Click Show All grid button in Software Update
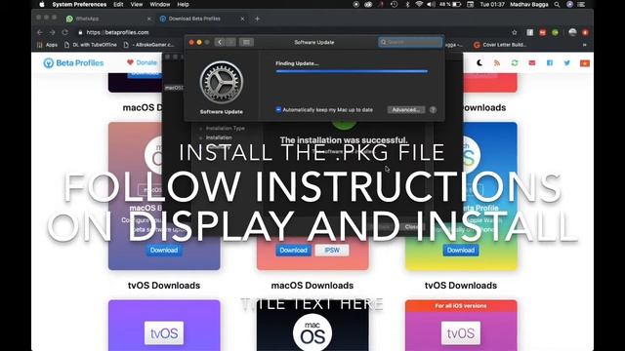This screenshot has height=351, width=625. [x=246, y=42]
